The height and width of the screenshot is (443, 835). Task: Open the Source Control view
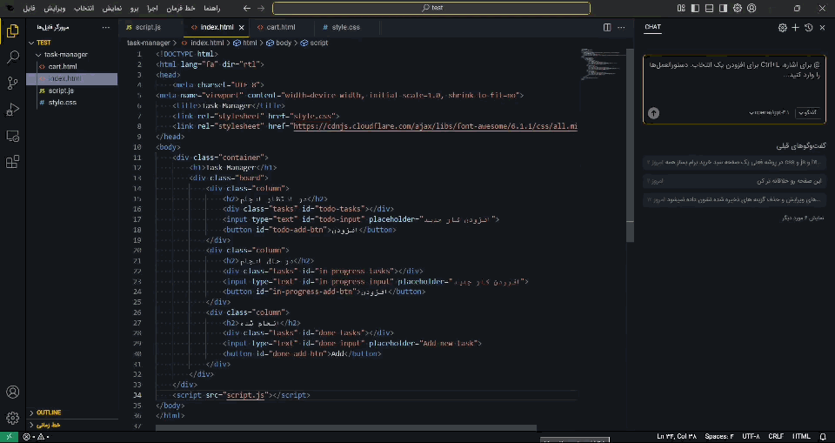click(x=13, y=84)
